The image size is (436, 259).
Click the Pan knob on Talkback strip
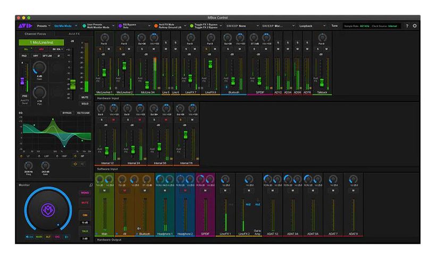coord(322,38)
